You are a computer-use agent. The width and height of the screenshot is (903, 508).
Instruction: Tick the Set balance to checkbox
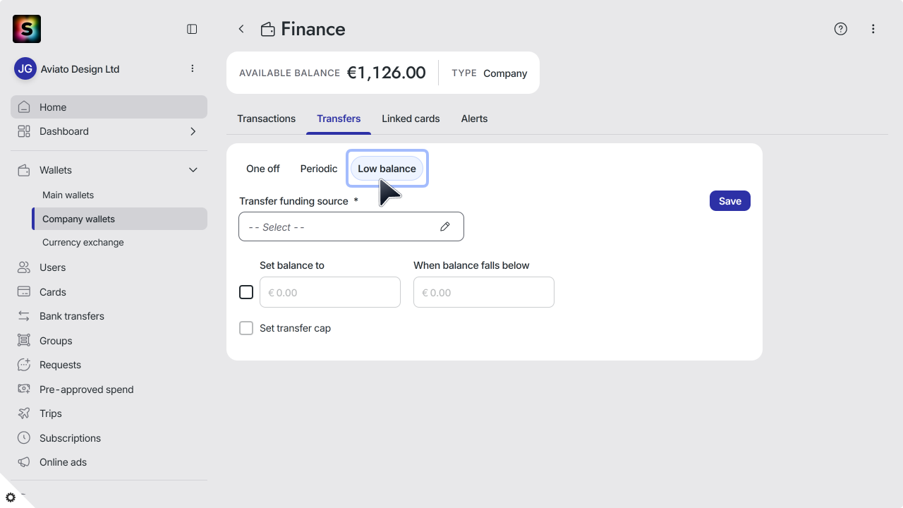(246, 292)
